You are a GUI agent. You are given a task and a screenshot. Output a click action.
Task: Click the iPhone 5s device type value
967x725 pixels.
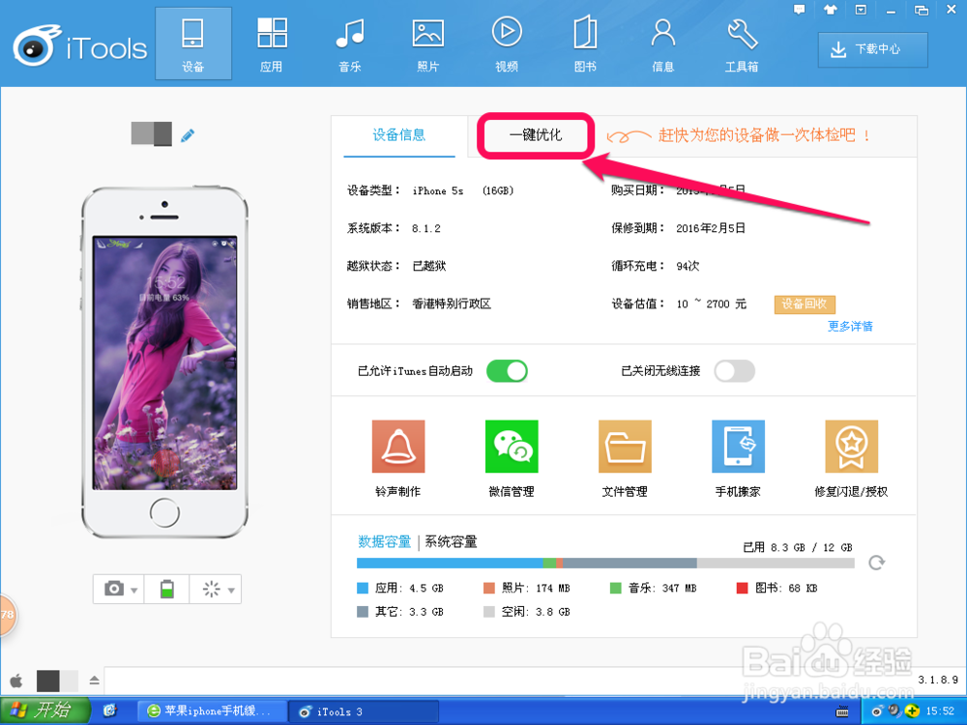tap(438, 191)
